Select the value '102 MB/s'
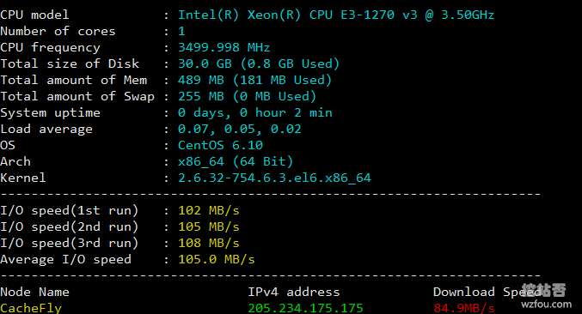582x314 pixels. tap(209, 210)
